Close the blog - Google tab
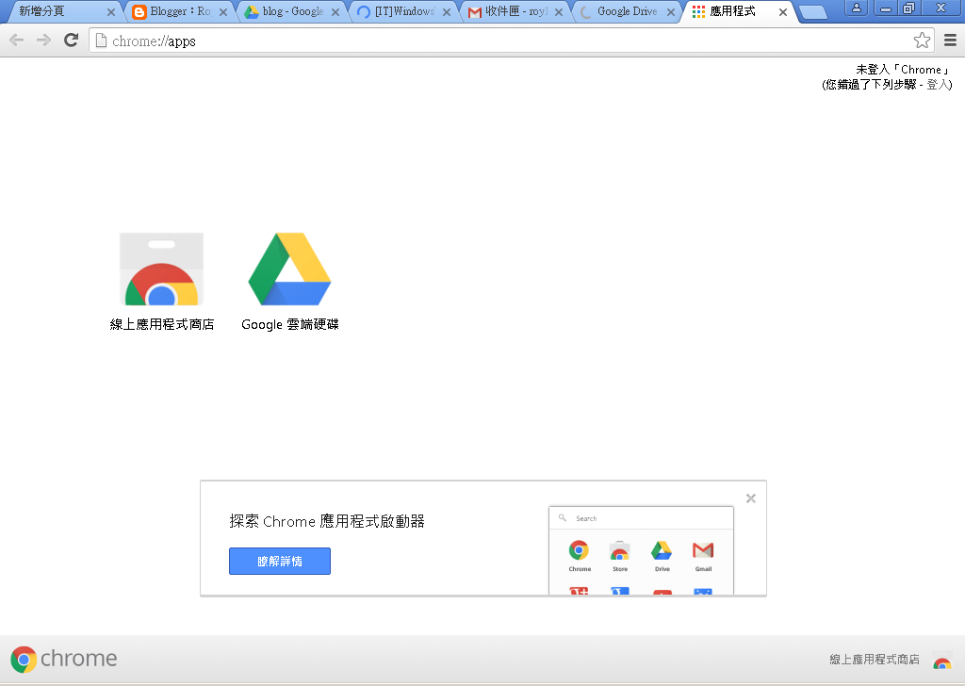Viewport: 965px width, 686px height. pos(335,11)
